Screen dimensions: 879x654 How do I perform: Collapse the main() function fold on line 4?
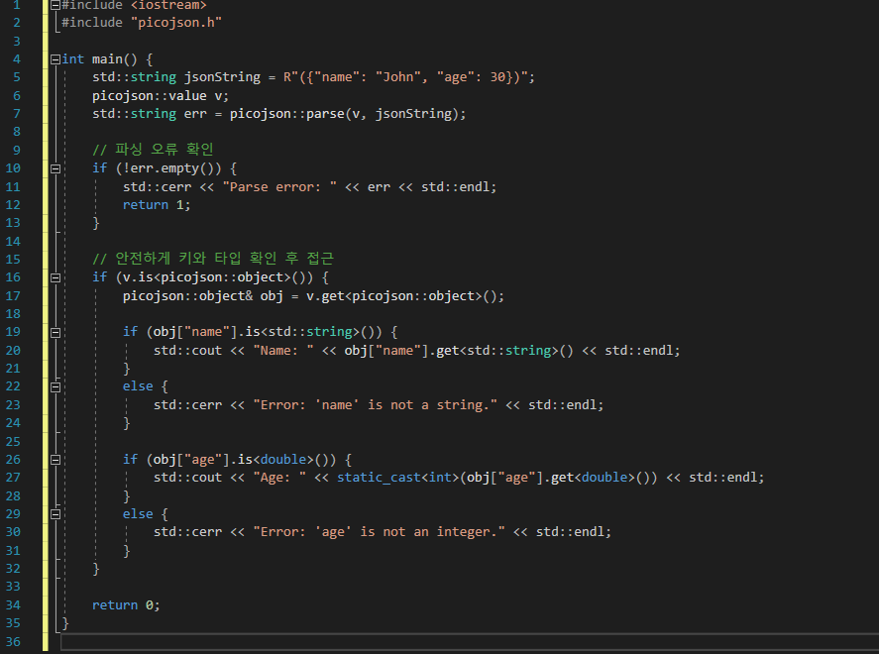click(x=55, y=59)
